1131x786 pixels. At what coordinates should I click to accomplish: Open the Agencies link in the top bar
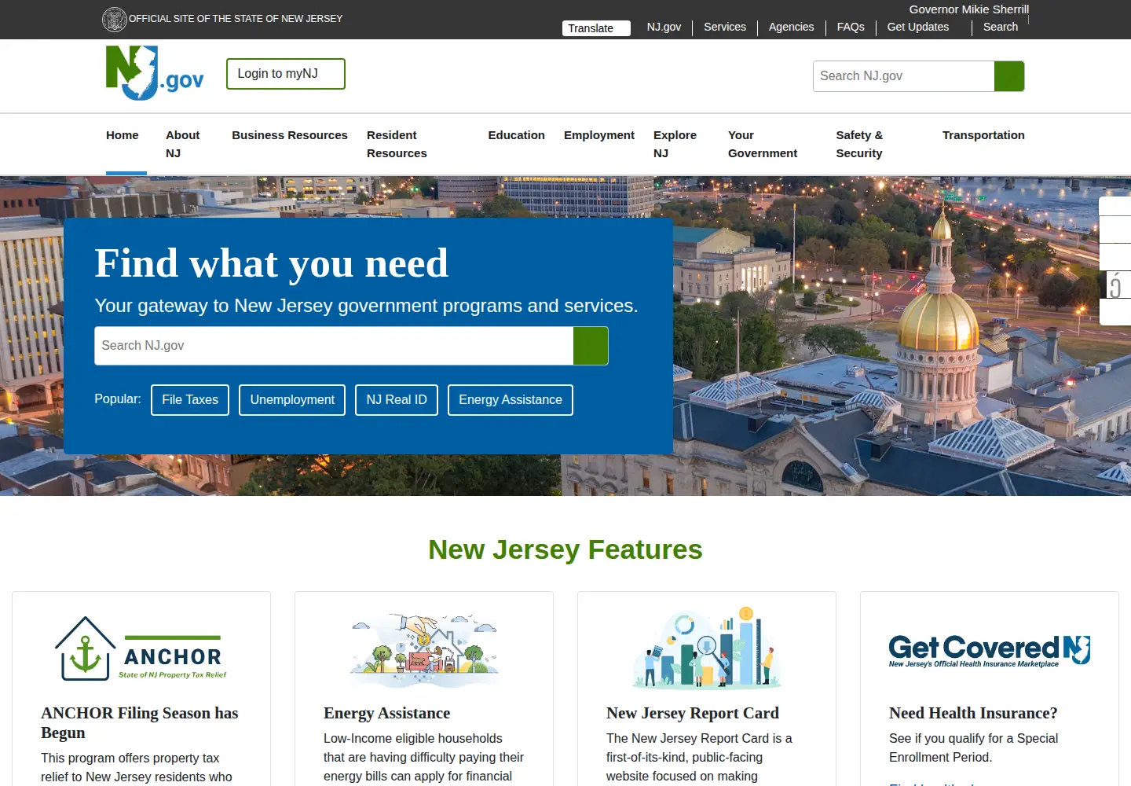[x=791, y=27]
